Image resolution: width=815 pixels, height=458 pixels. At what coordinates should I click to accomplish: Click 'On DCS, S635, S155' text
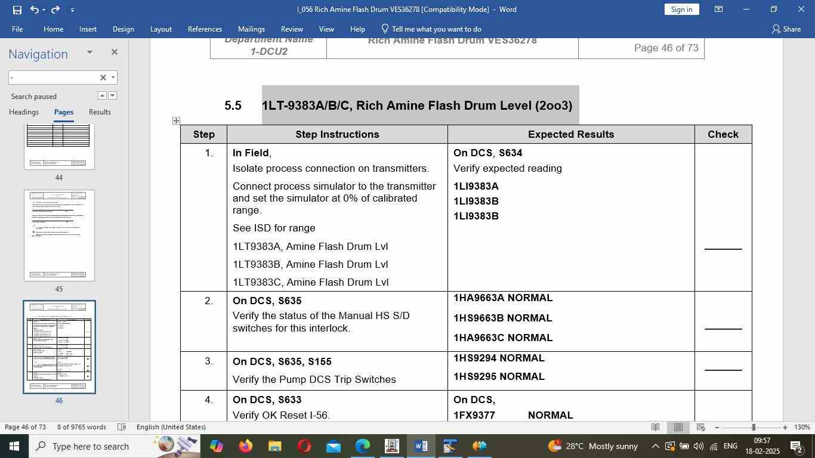(x=282, y=361)
